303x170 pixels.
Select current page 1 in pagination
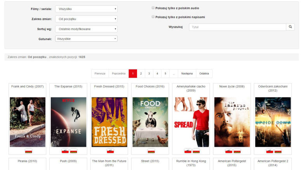(x=133, y=73)
